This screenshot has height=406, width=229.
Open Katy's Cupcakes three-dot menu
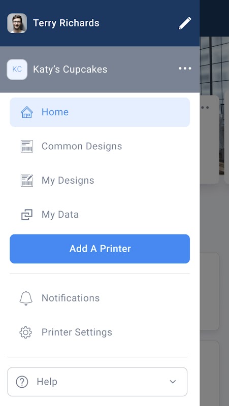[x=185, y=69]
